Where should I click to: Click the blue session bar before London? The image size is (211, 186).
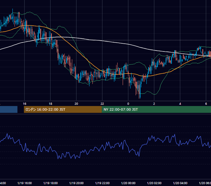[9, 109]
